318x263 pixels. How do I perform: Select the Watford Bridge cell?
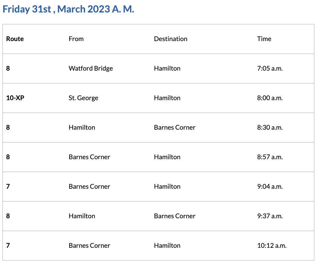coord(91,68)
